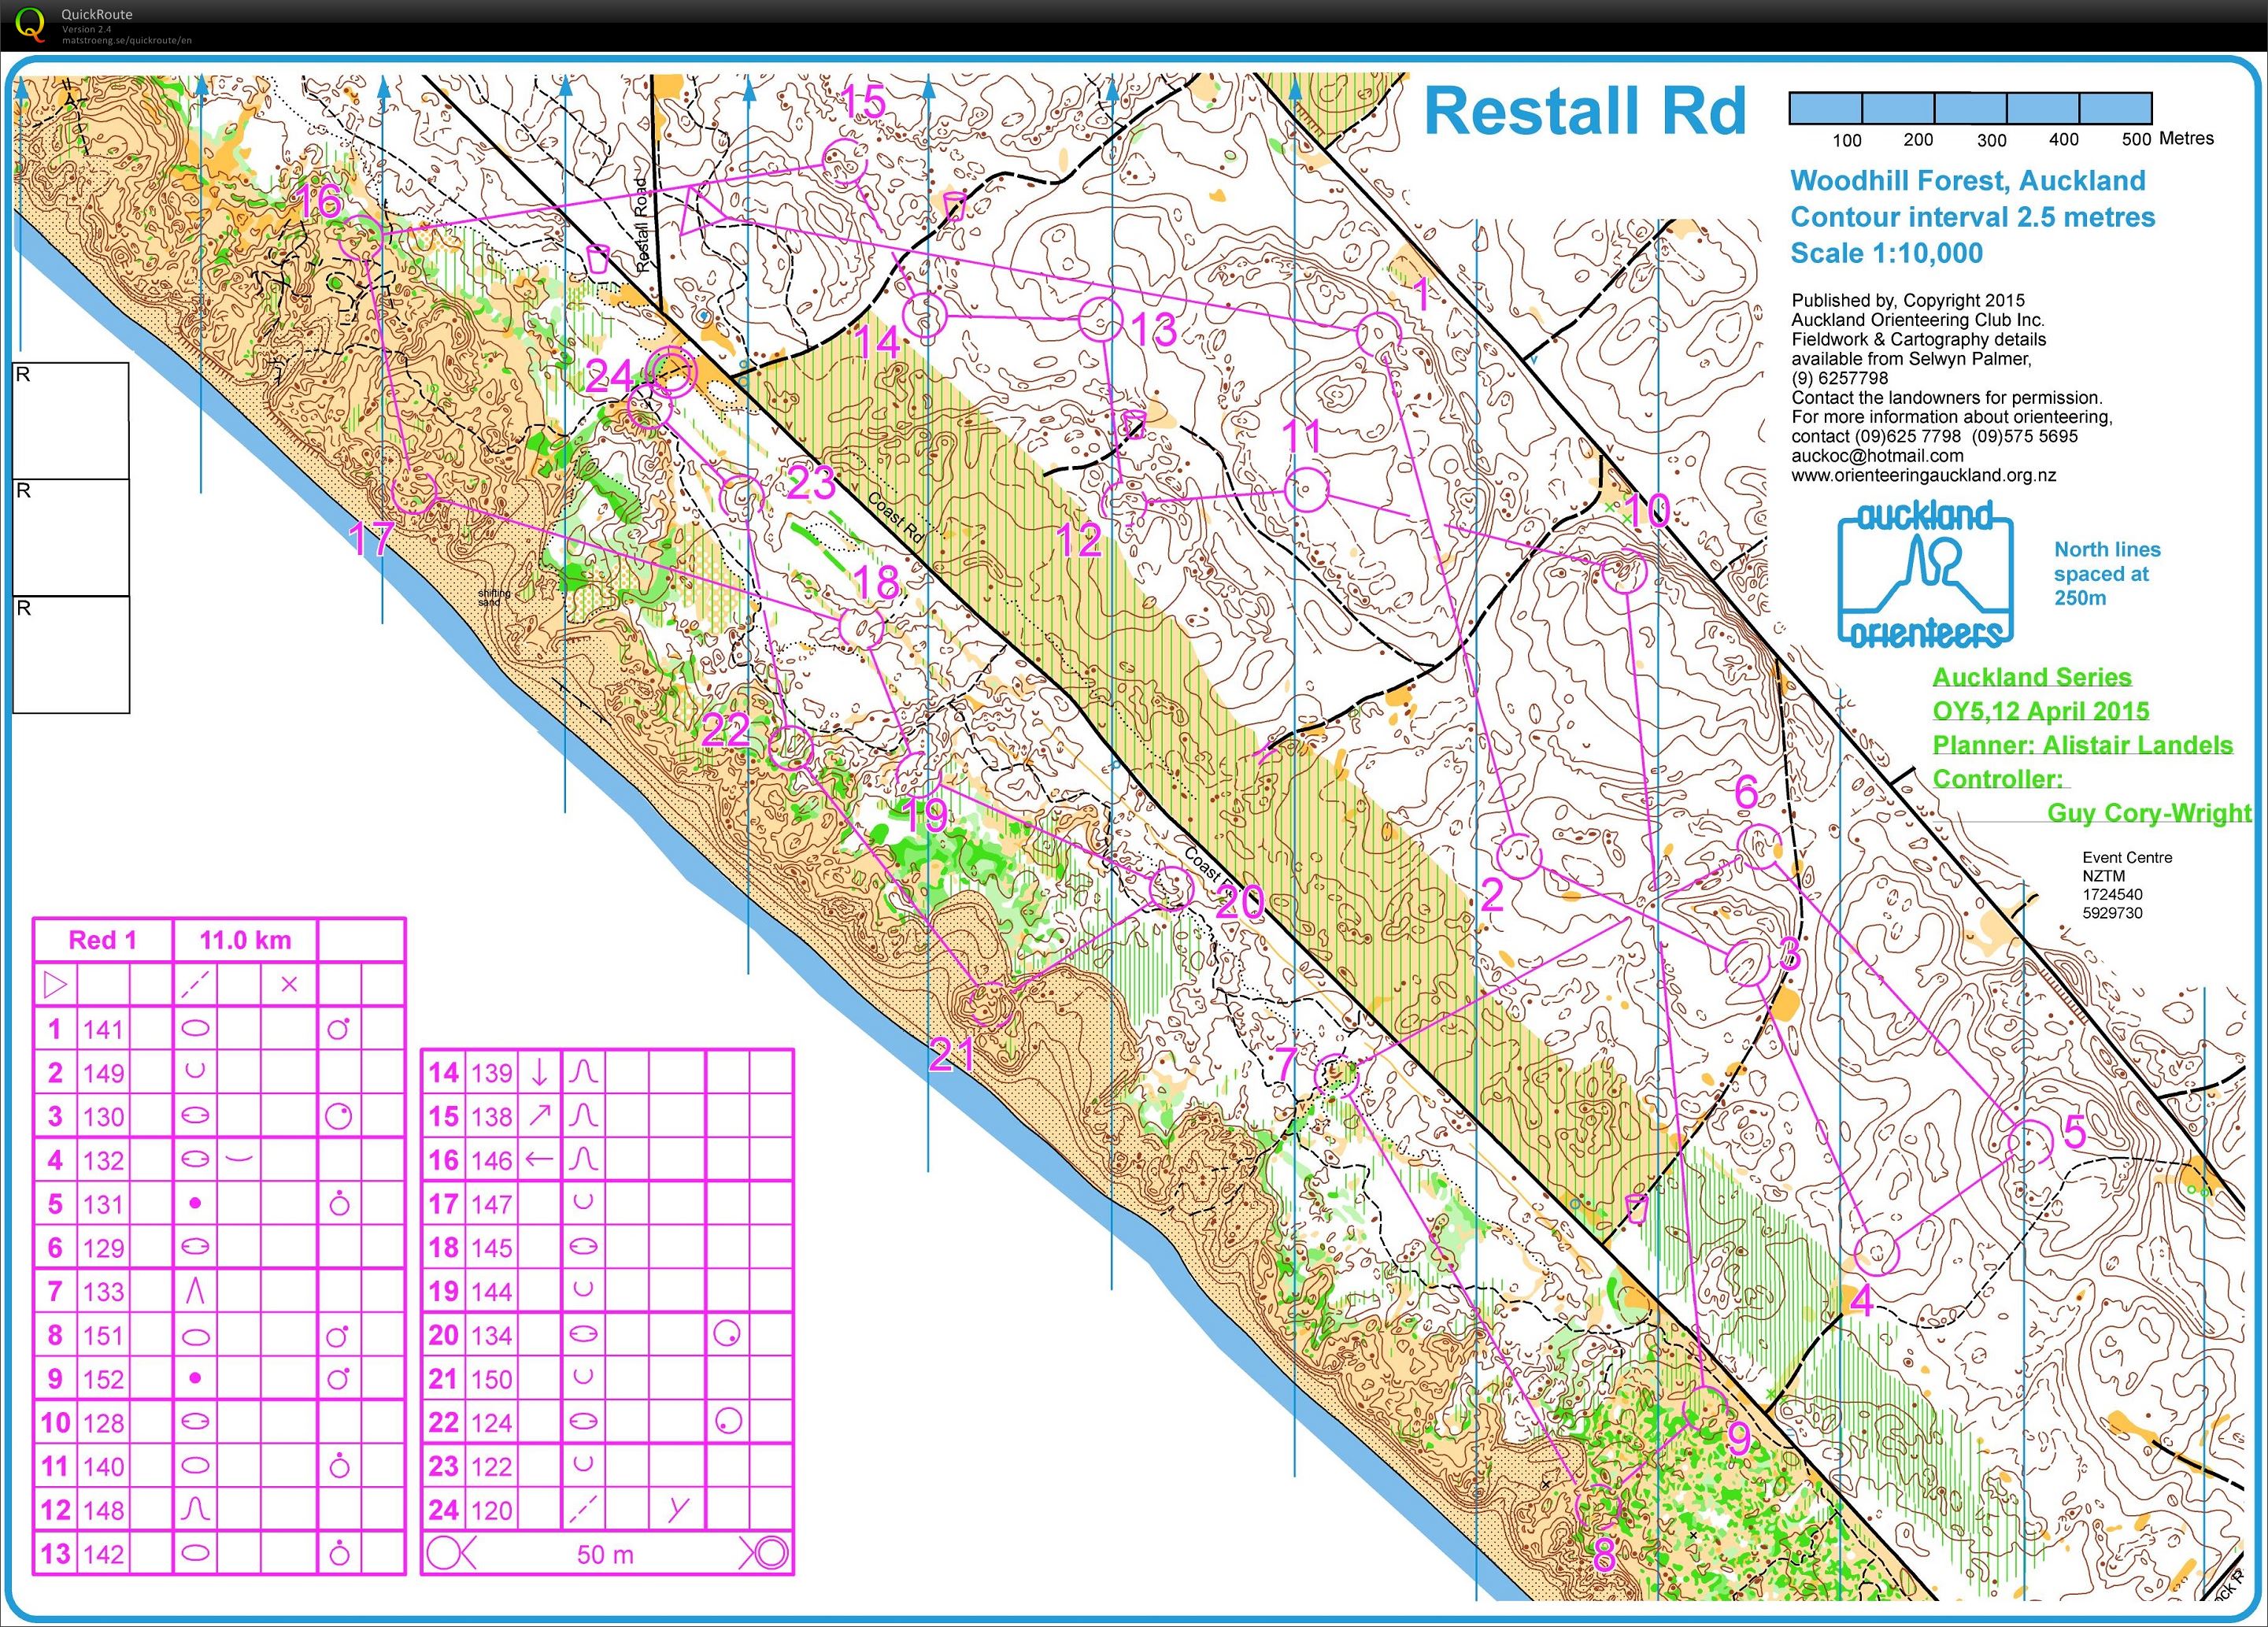This screenshot has width=2268, height=1627.
Task: Click control code 150 in description table
Action: pyautogui.click(x=491, y=1380)
